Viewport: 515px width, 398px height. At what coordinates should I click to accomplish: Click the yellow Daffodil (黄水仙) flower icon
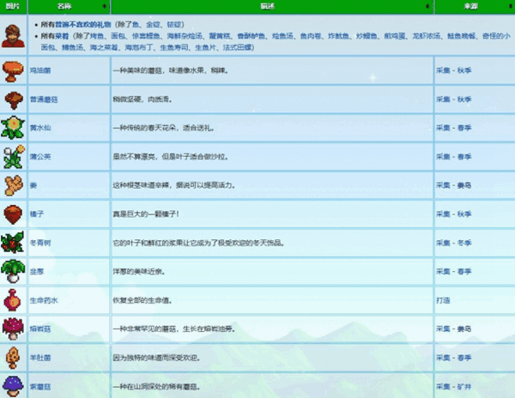coord(13,129)
